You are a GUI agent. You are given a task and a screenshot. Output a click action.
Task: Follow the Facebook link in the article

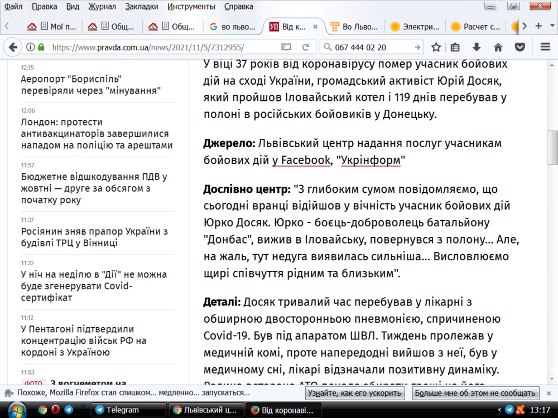pos(301,160)
